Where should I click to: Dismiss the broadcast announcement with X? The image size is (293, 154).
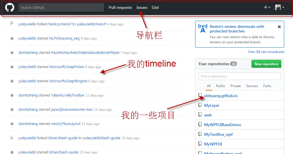click(x=279, y=27)
